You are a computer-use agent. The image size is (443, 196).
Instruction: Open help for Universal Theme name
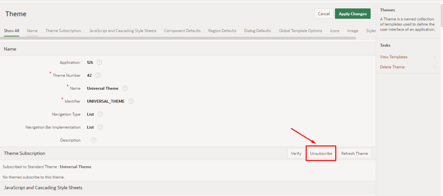125,88
